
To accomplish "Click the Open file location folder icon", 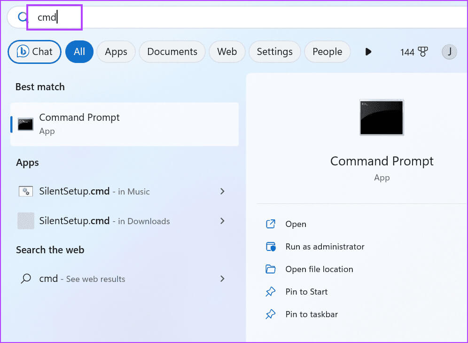I will (x=270, y=269).
